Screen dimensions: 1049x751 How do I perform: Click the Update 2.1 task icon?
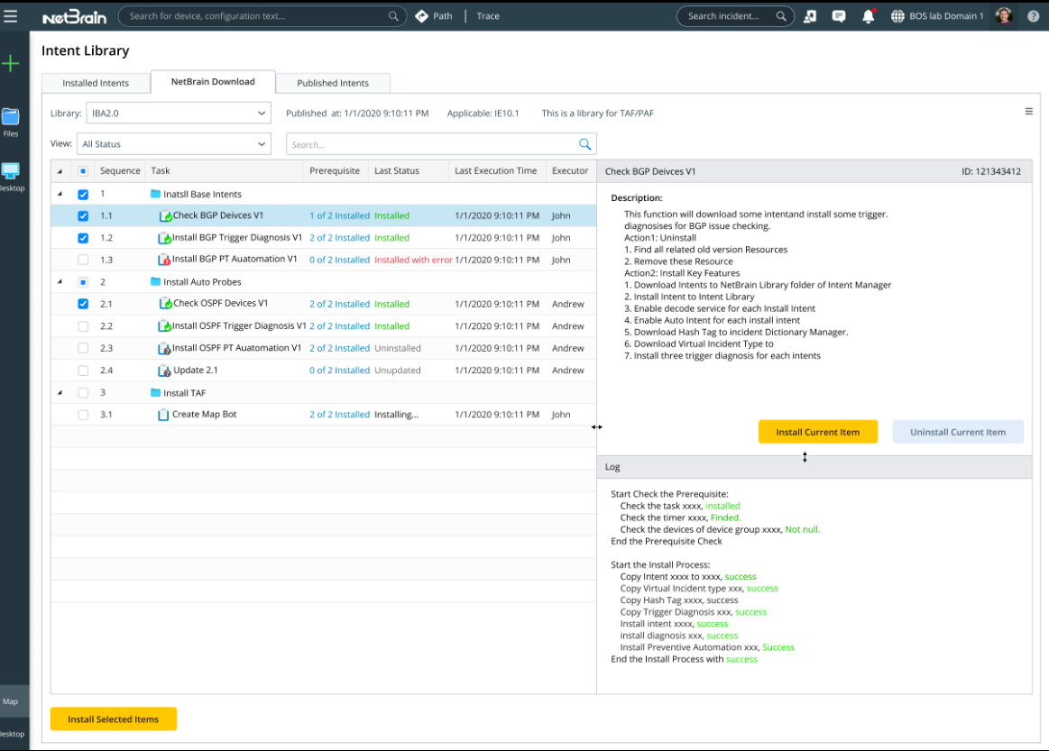[164, 371]
